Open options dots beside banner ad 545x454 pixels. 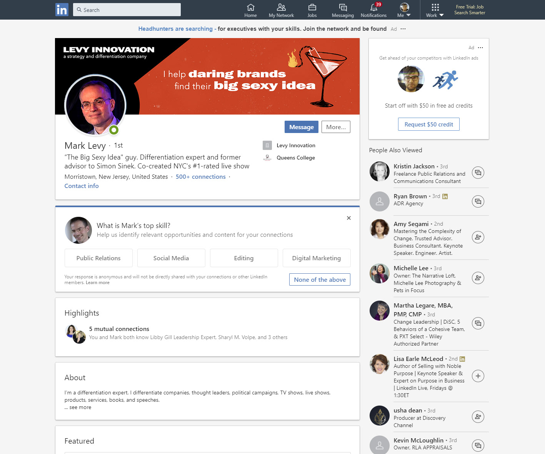pyautogui.click(x=403, y=29)
